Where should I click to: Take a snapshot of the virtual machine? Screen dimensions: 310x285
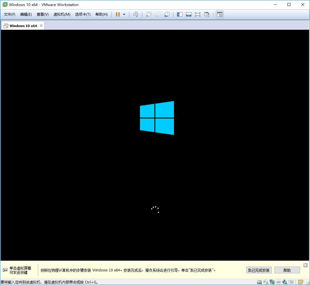[x=148, y=14]
